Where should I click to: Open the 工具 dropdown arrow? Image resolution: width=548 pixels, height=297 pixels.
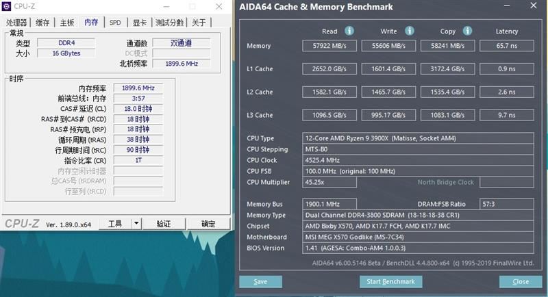[x=136, y=223]
